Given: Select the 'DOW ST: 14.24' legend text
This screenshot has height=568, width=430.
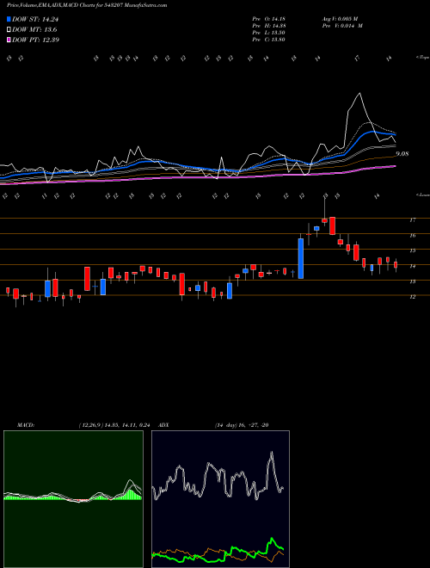Looking at the screenshot, I should tap(35, 19).
